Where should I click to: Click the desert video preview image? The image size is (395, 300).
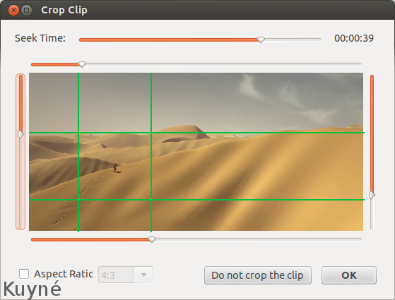pos(196,152)
